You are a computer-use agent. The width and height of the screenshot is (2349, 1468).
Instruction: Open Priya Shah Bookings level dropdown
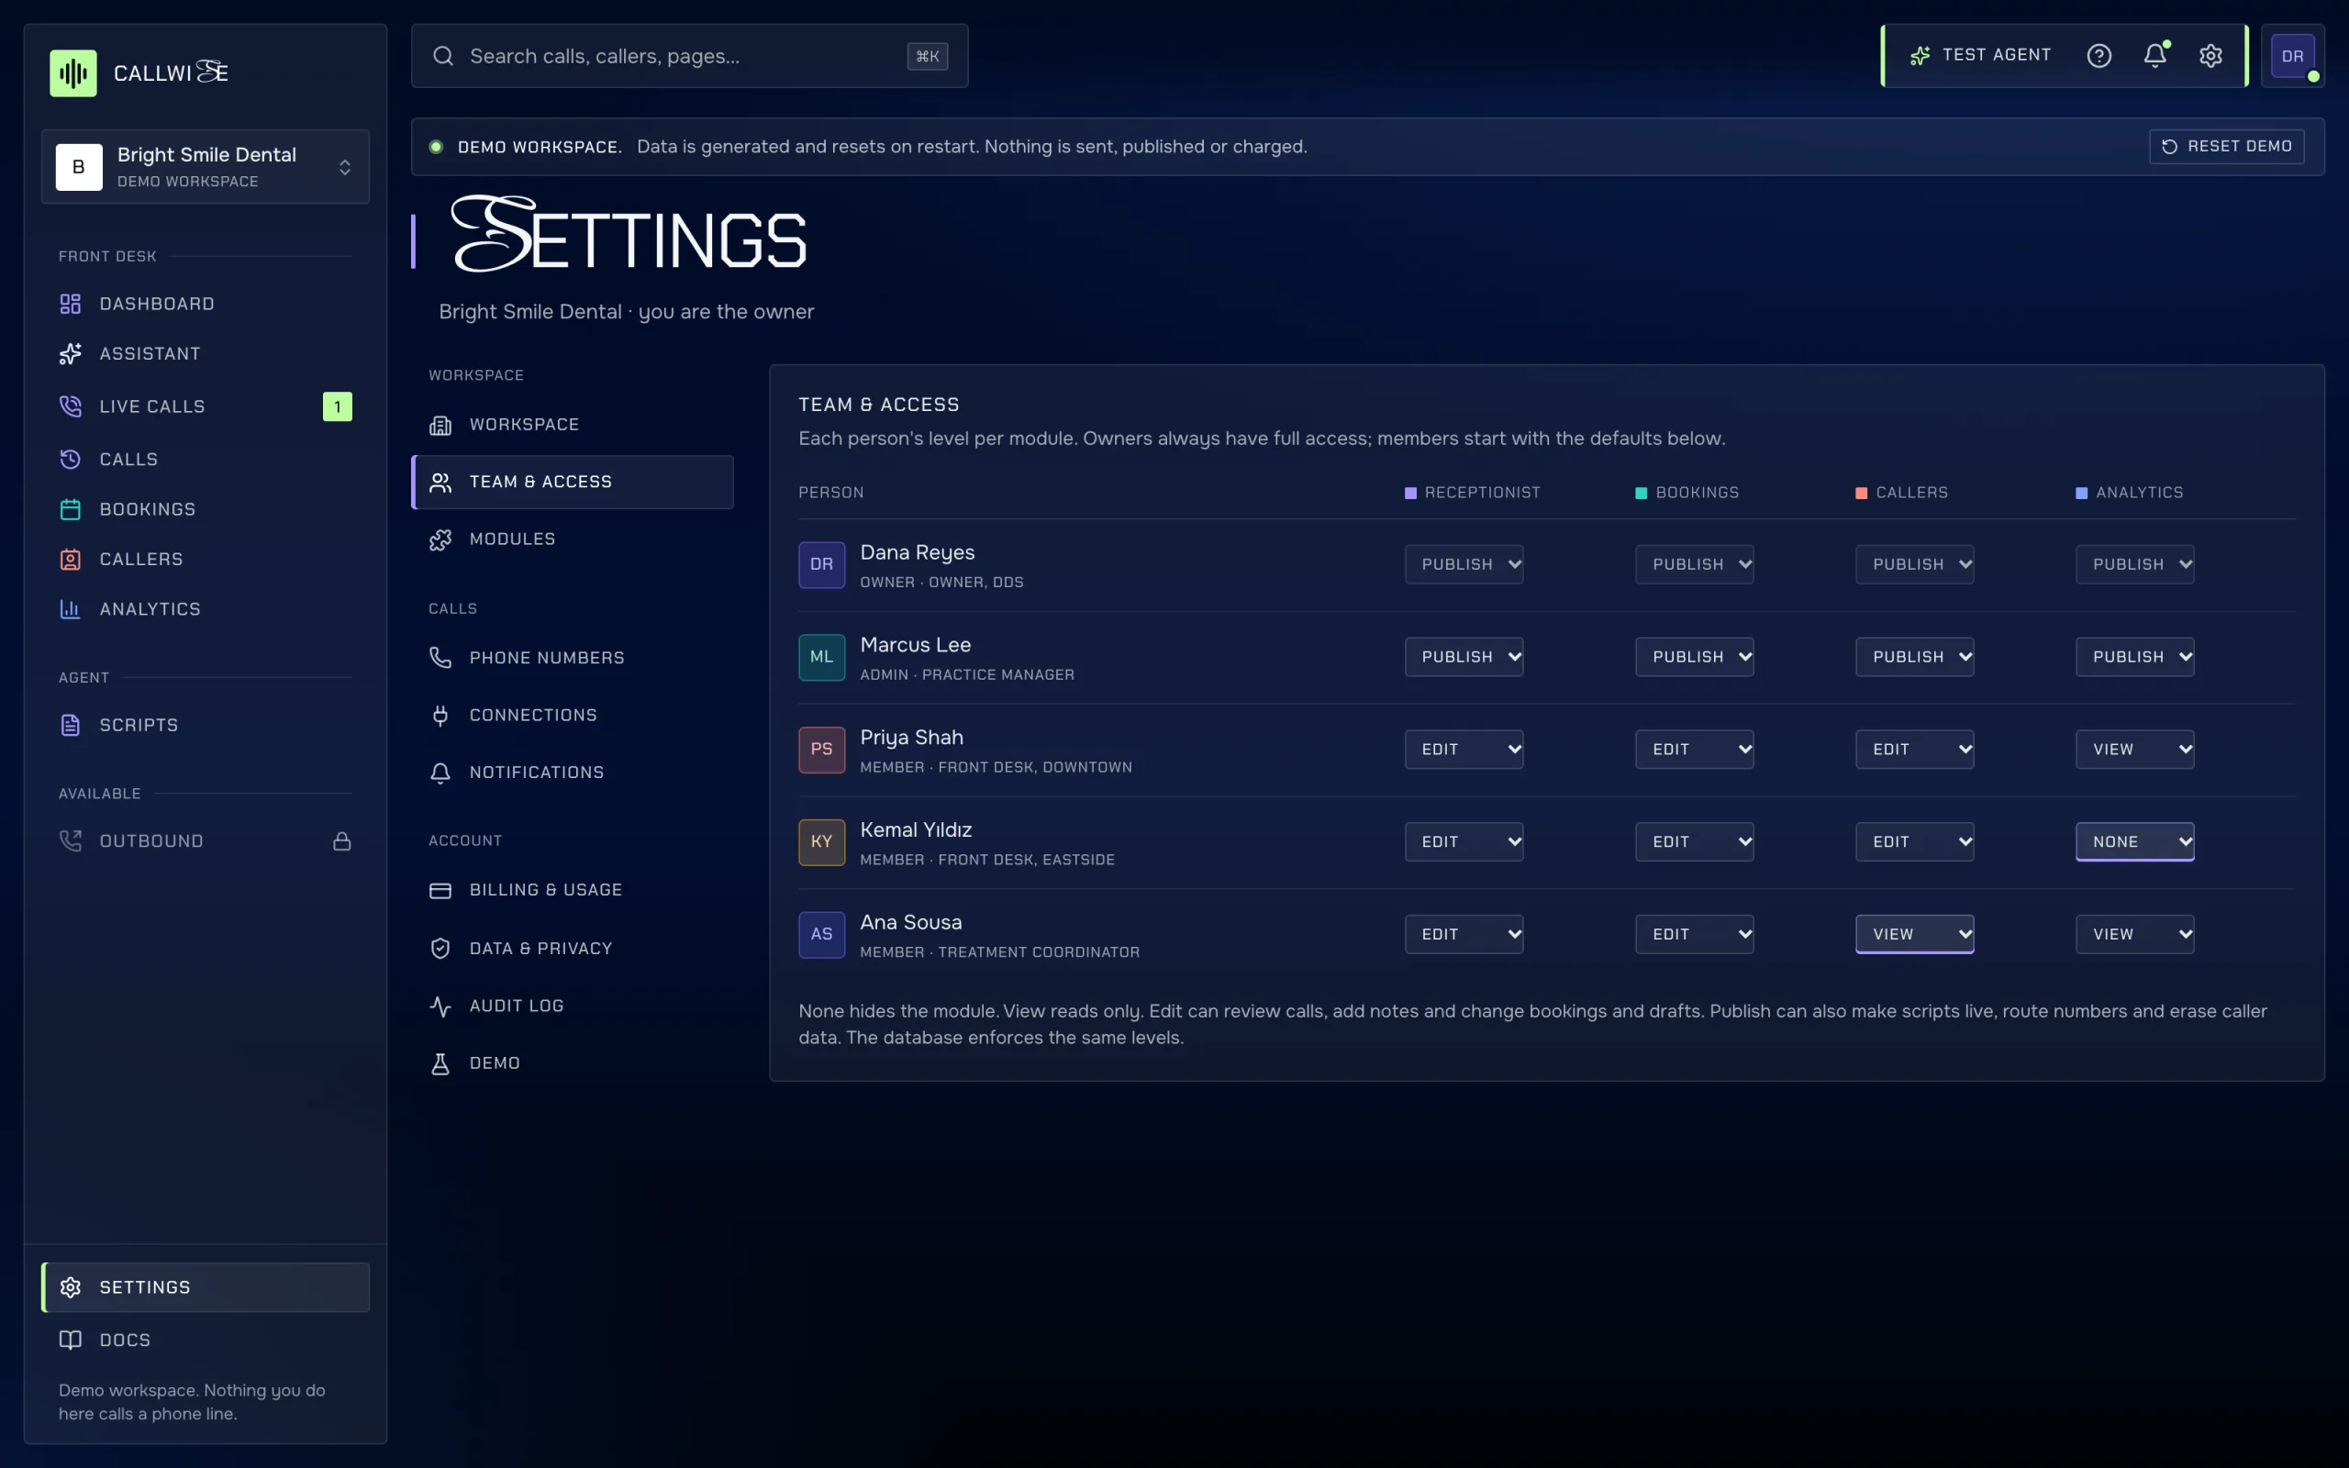[1694, 750]
